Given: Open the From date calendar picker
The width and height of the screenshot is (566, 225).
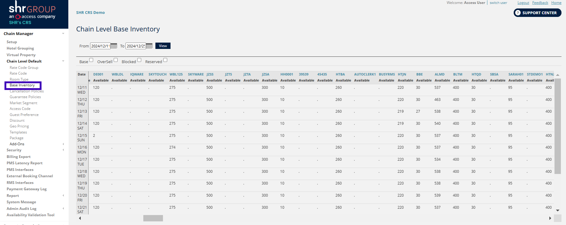Looking at the screenshot, I should [x=114, y=46].
